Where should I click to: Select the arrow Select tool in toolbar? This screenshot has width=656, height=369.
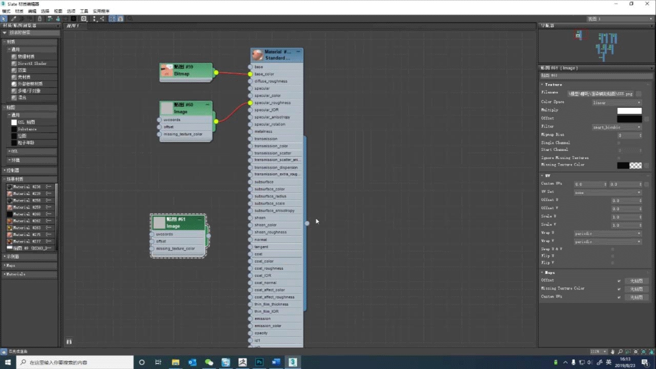4,19
